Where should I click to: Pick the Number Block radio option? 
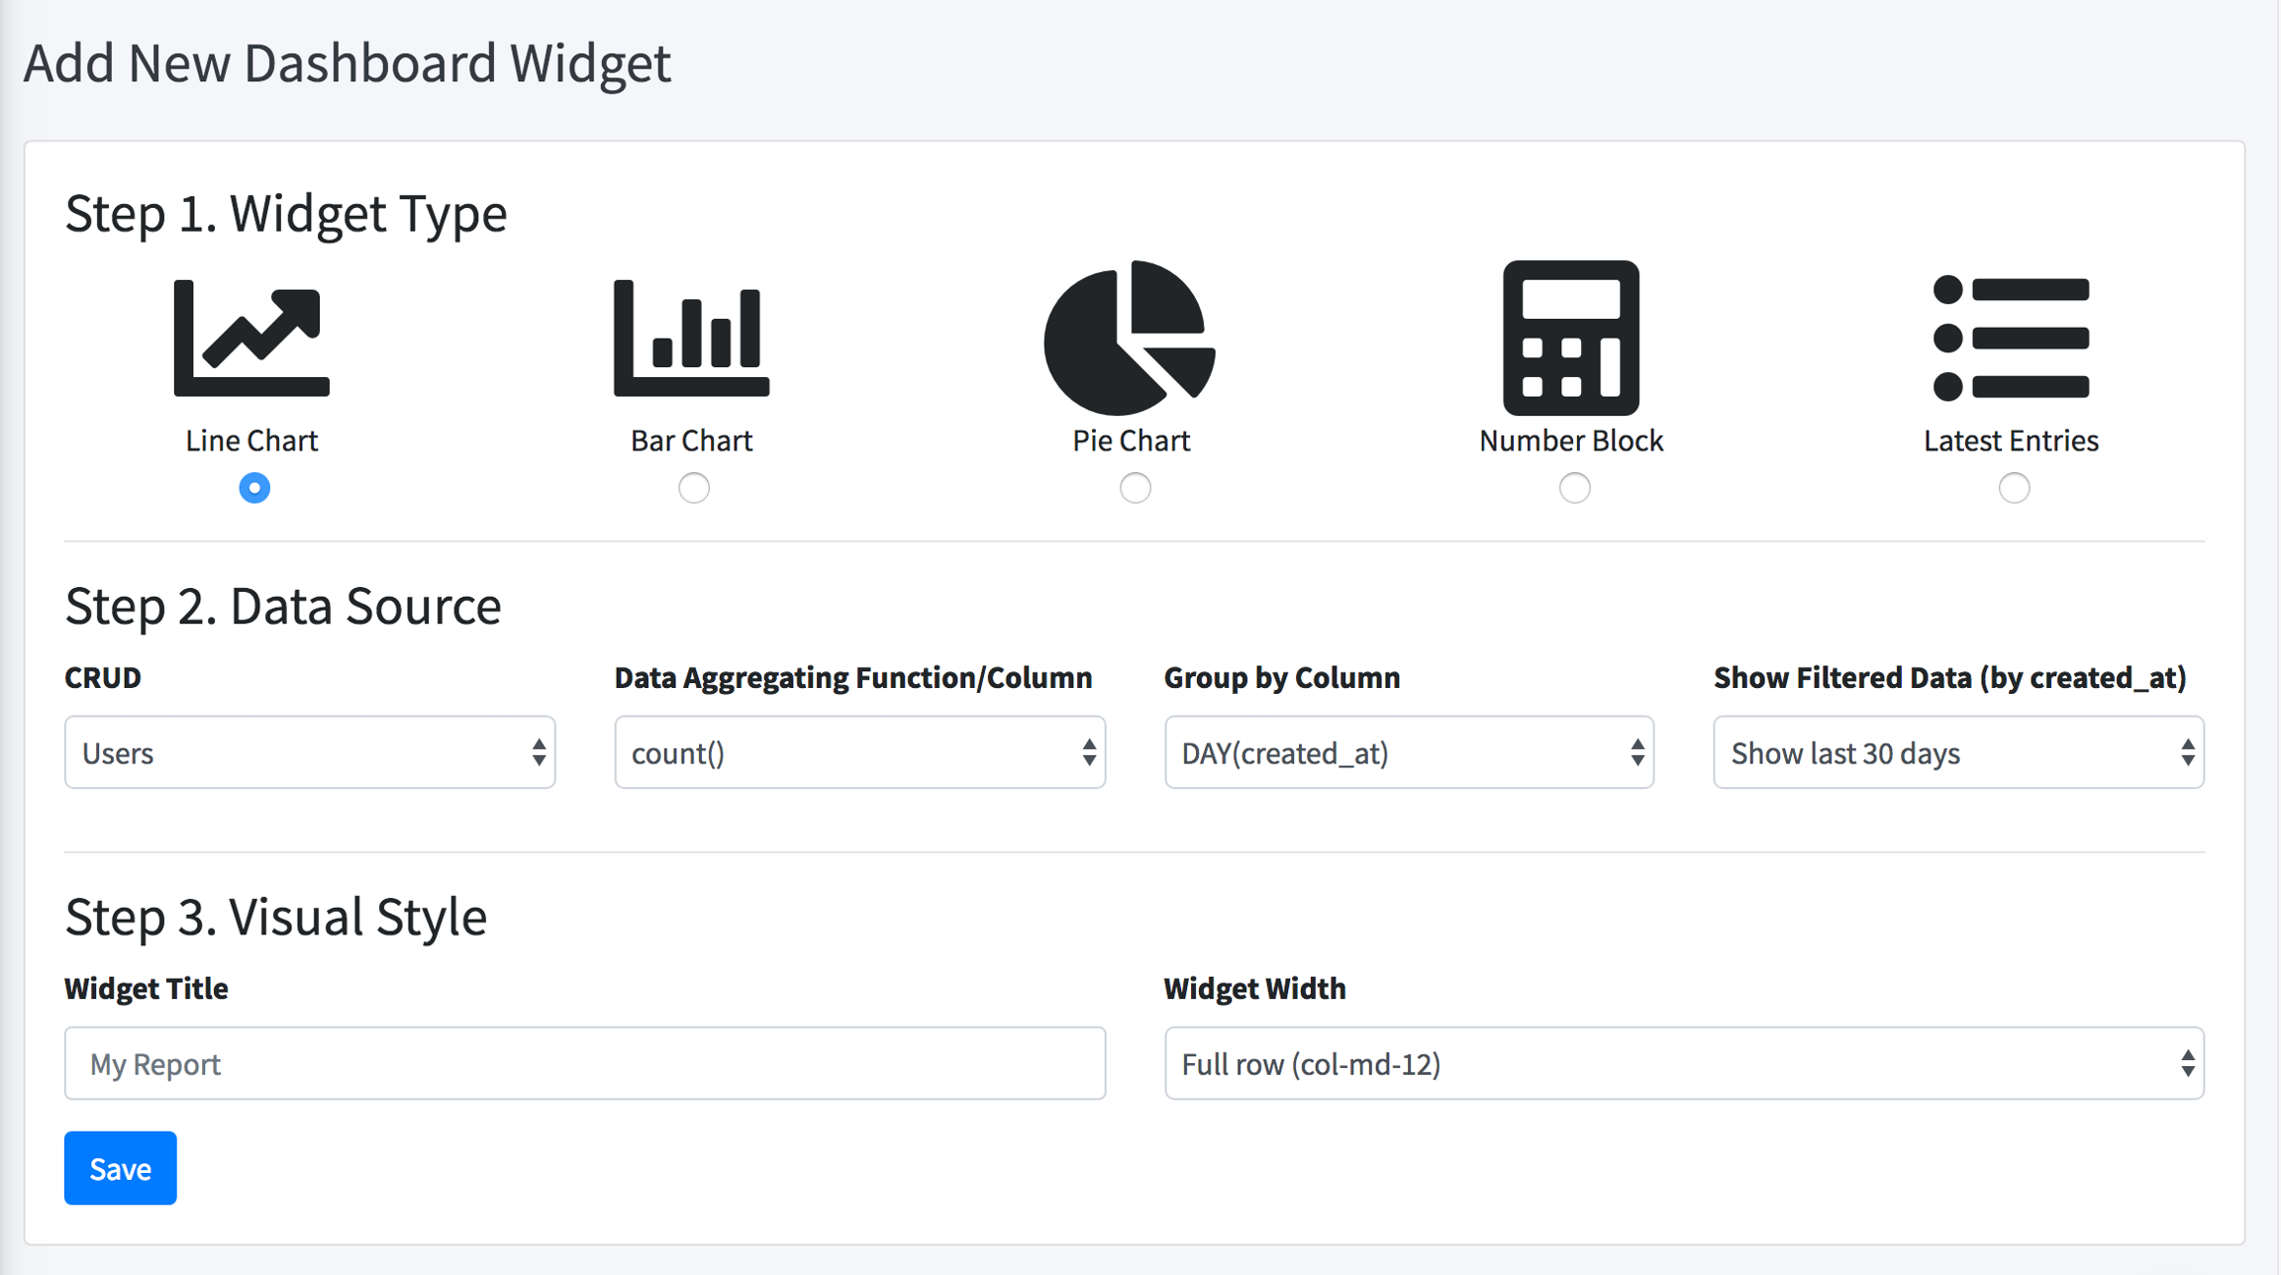tap(1574, 488)
